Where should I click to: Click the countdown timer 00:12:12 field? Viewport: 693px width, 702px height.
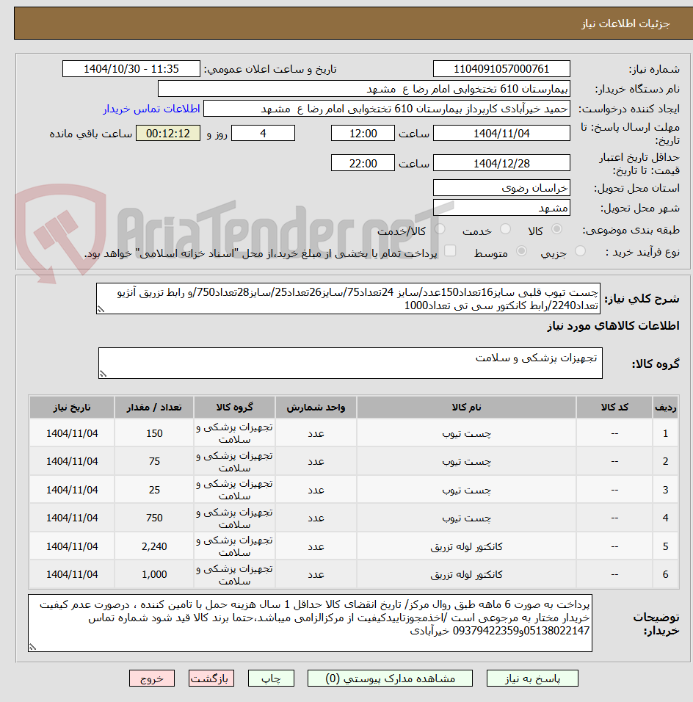coord(168,134)
